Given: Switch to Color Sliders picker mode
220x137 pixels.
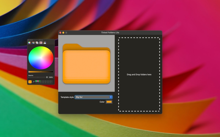Looking at the screenshot, I should [33, 43].
